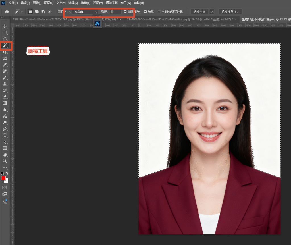
Task: Select the Frame tool
Action: (5, 58)
